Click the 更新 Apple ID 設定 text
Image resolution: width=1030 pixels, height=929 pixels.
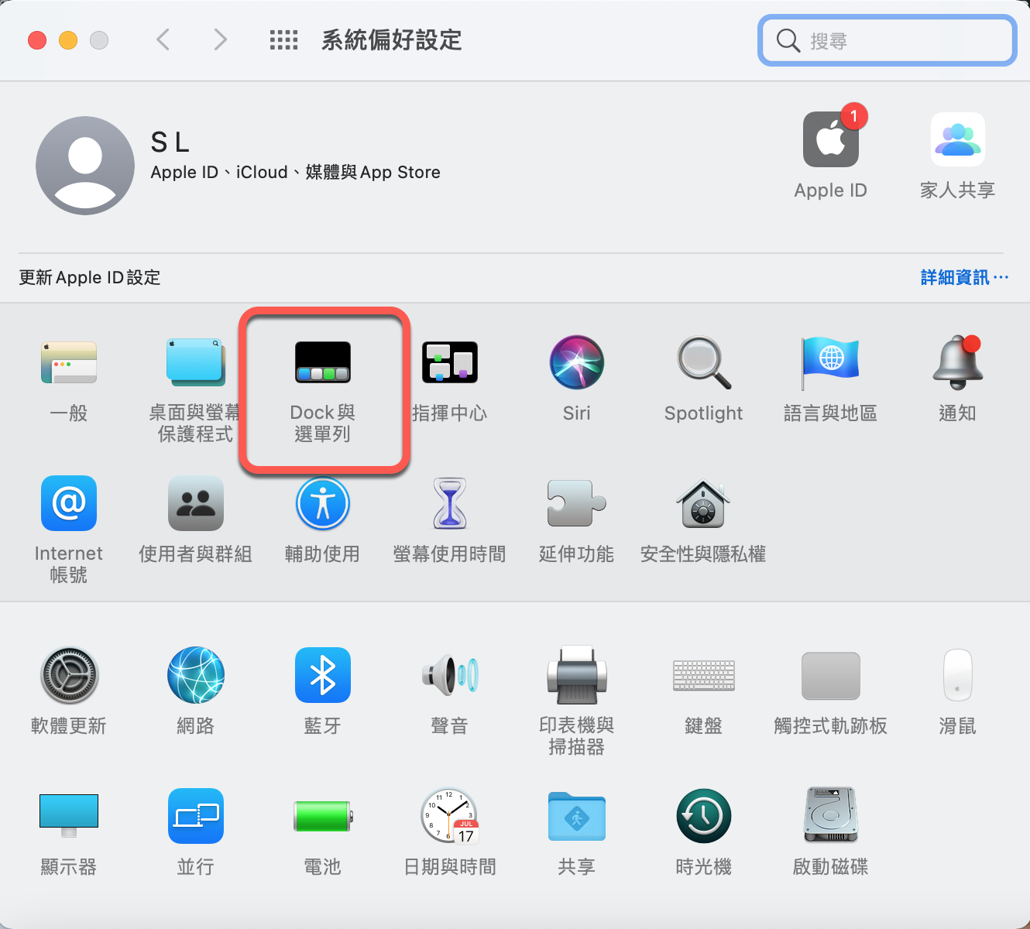point(90,277)
